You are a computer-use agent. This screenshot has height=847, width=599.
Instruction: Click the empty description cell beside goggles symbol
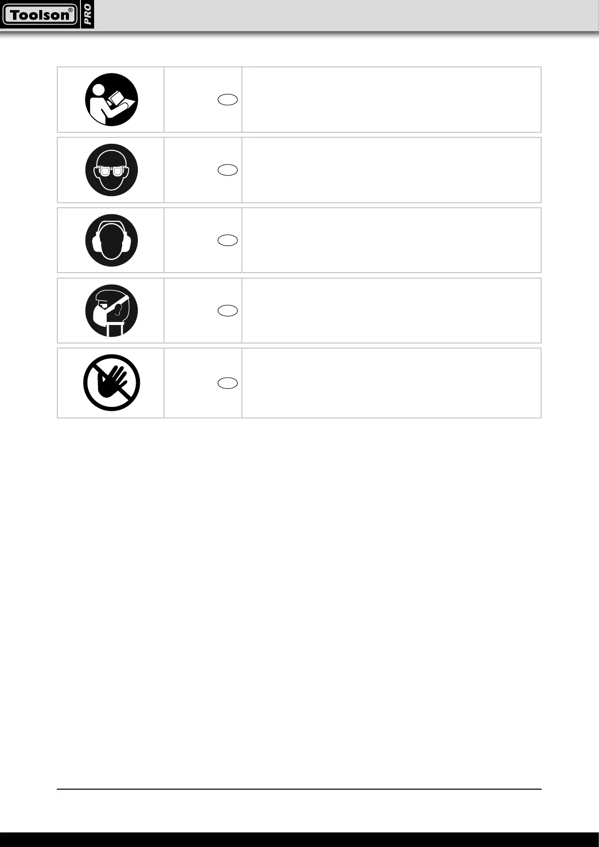(391, 170)
